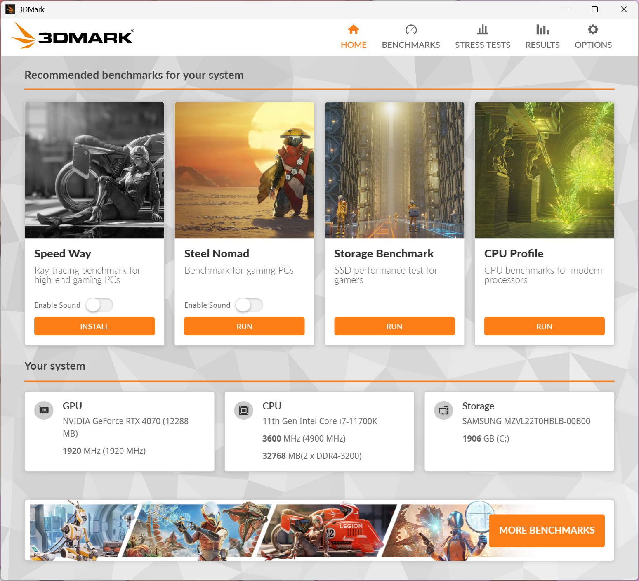Run the Storage Benchmark
The height and width of the screenshot is (581, 639).
[x=394, y=326]
